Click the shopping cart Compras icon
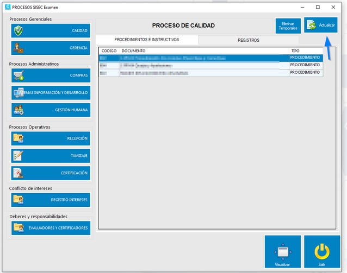Screen dimensions: 347x273 point(18,75)
